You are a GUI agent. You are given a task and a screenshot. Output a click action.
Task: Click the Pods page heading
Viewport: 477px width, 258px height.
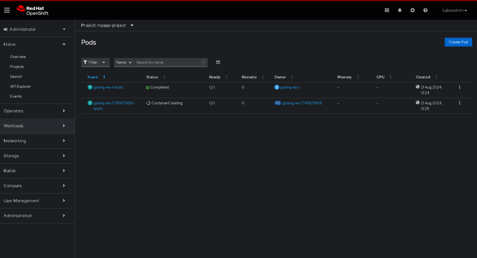pyautogui.click(x=89, y=42)
